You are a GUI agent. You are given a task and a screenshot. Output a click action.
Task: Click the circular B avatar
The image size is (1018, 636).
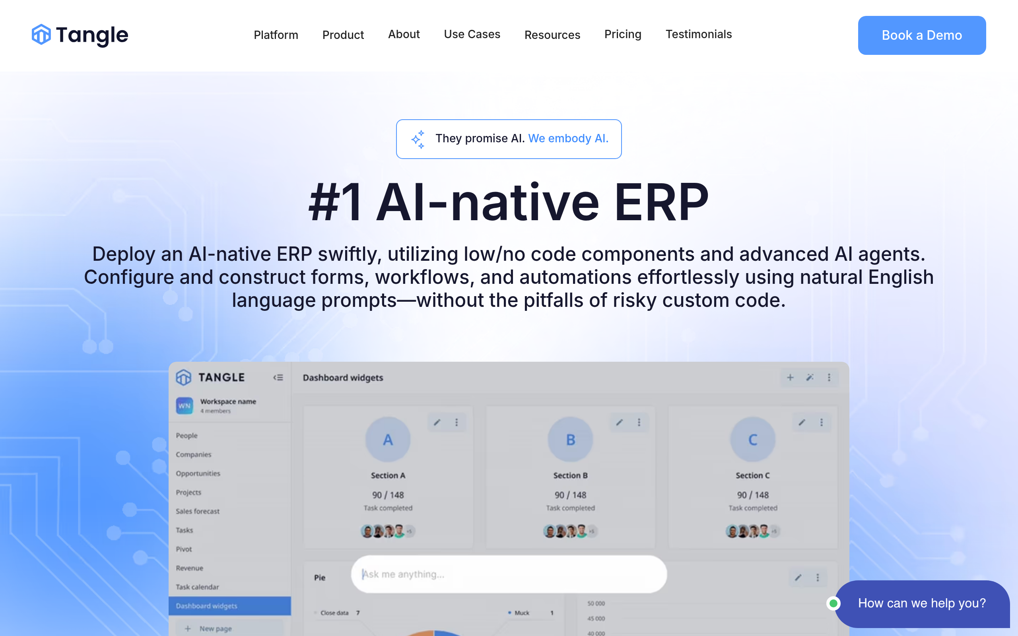pos(570,440)
